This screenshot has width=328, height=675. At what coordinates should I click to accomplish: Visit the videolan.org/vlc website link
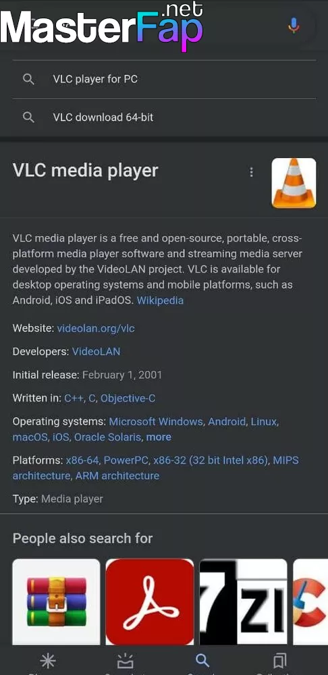[96, 329]
